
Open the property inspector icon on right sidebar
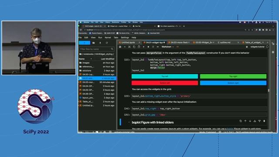(273, 44)
